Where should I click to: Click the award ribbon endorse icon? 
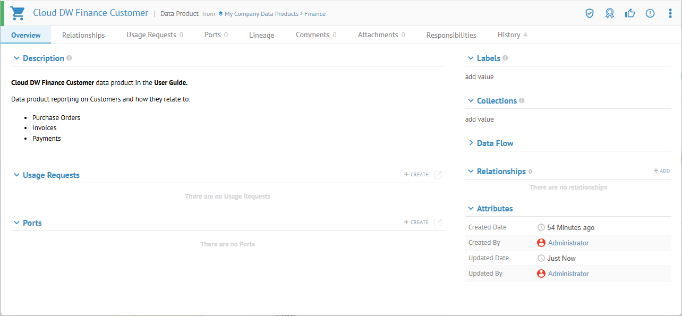click(610, 13)
